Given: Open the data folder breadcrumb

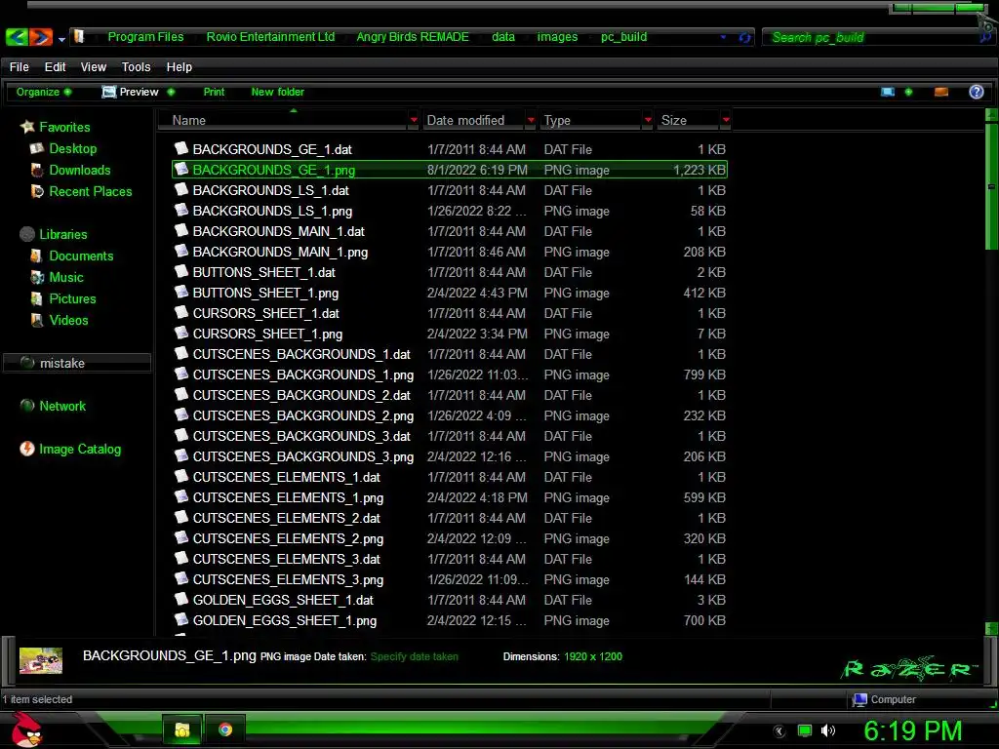Looking at the screenshot, I should (502, 37).
